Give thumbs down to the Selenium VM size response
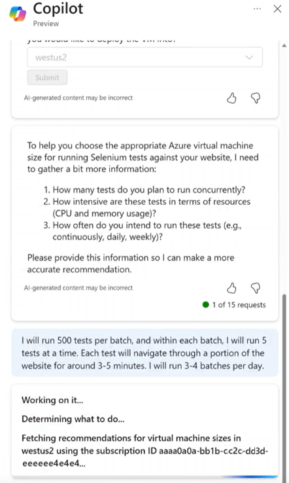Image resolution: width=289 pixels, height=483 pixels. coord(256,288)
